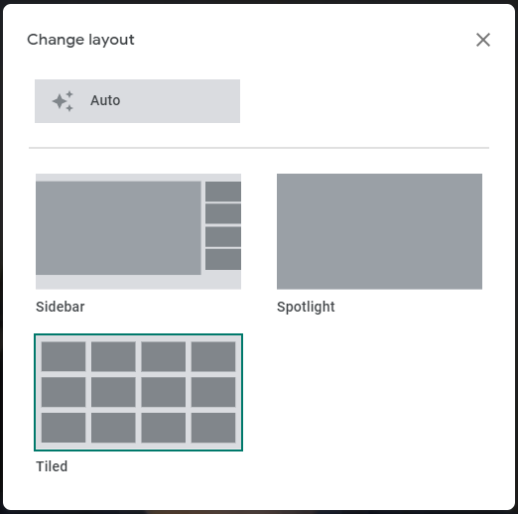Screen dimensions: 518x514
Task: Close the Change layout dialog
Action: point(483,40)
